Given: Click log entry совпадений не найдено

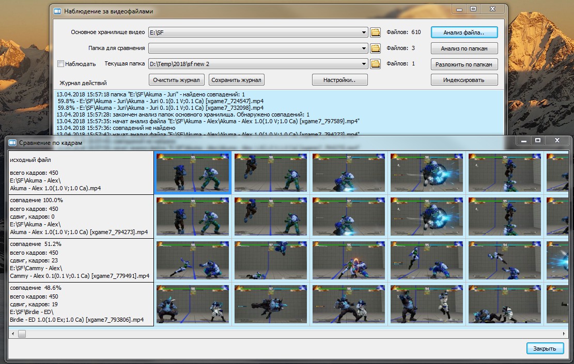Looking at the screenshot, I should click(116, 128).
